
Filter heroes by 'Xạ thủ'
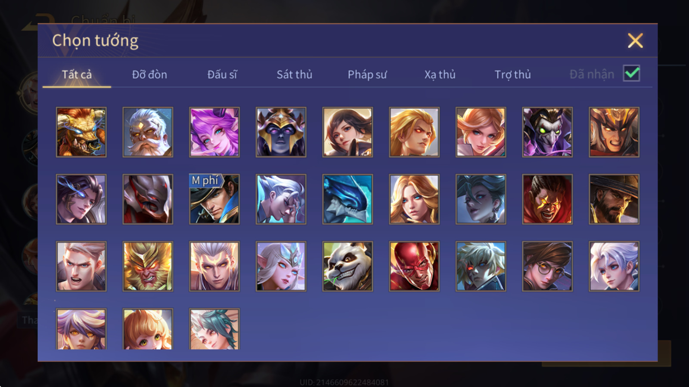click(x=440, y=74)
